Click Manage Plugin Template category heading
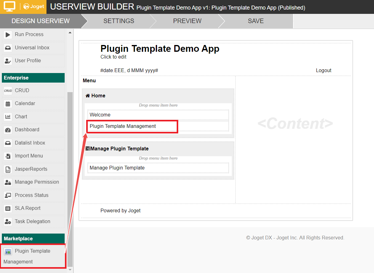 click(119, 149)
